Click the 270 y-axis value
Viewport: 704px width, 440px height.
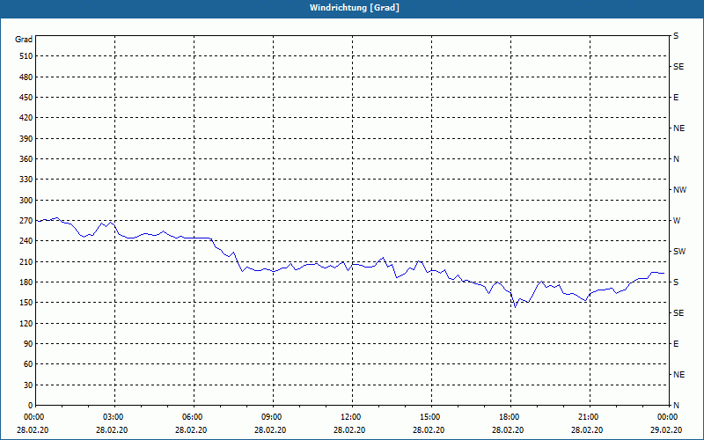[26, 221]
